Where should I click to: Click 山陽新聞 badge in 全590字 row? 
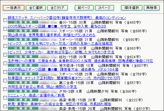point(23,40)
